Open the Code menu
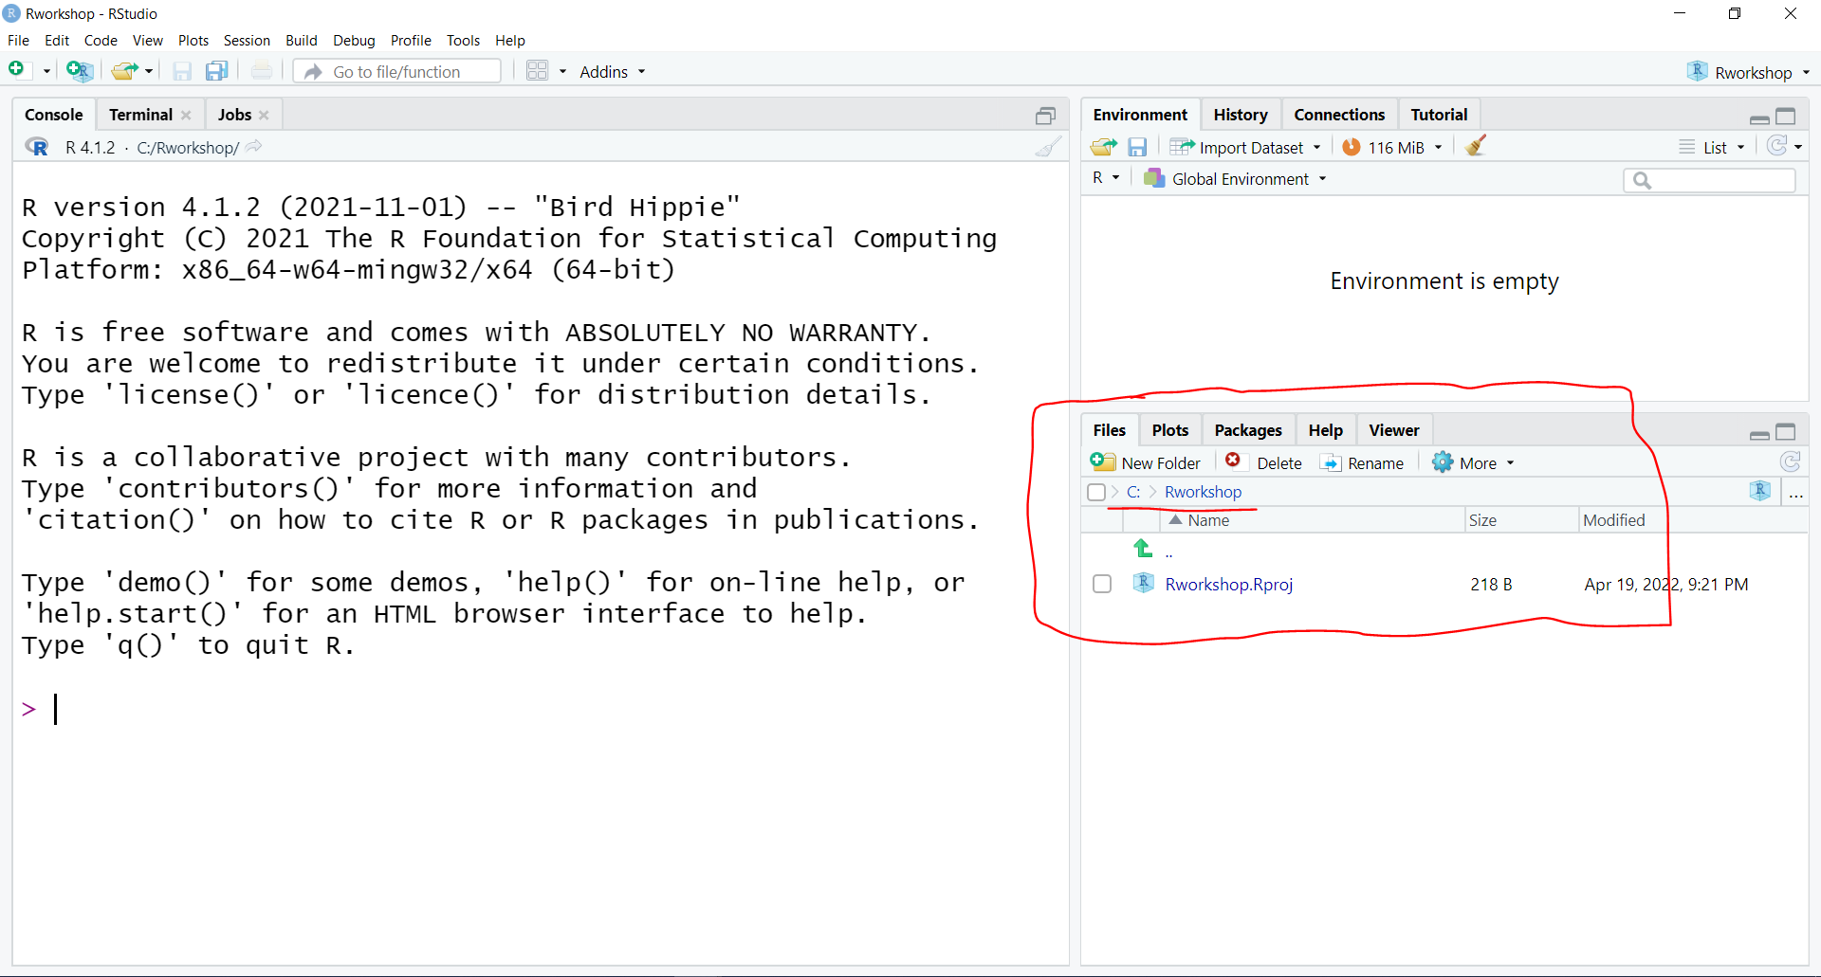The height and width of the screenshot is (977, 1821). 101,40
